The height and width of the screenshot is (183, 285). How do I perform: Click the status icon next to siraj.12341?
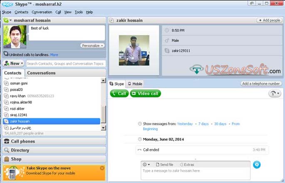[x=6, y=115]
